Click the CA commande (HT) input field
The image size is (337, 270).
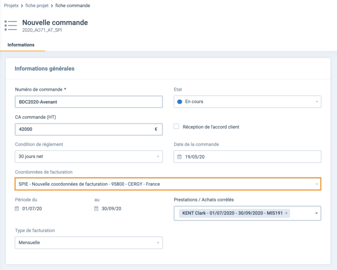[89, 129]
